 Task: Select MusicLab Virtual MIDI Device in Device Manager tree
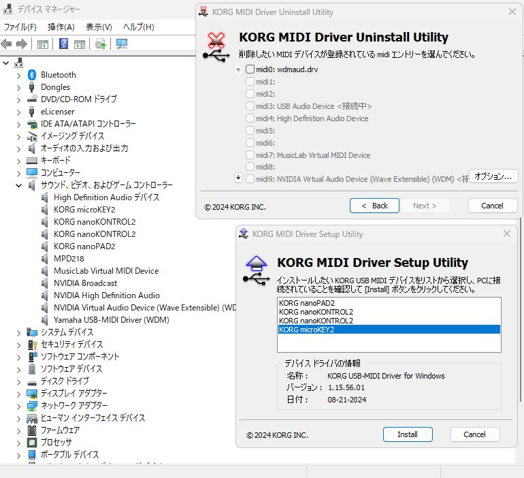[x=106, y=271]
